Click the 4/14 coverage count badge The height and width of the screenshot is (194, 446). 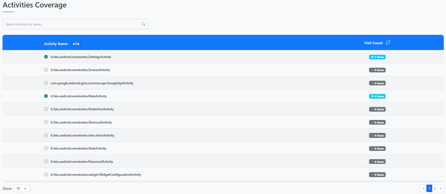76,44
